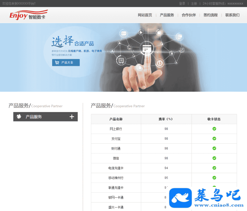The height and width of the screenshot is (211, 247).
Task: Click the rate 95 for 移动神州行
Action: [166, 178]
